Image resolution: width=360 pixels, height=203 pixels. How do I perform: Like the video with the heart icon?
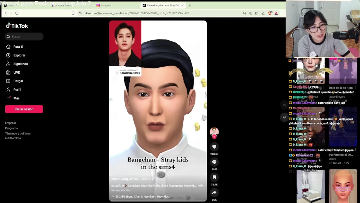click(214, 147)
